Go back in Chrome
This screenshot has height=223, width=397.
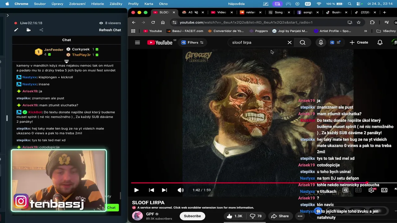134,22
